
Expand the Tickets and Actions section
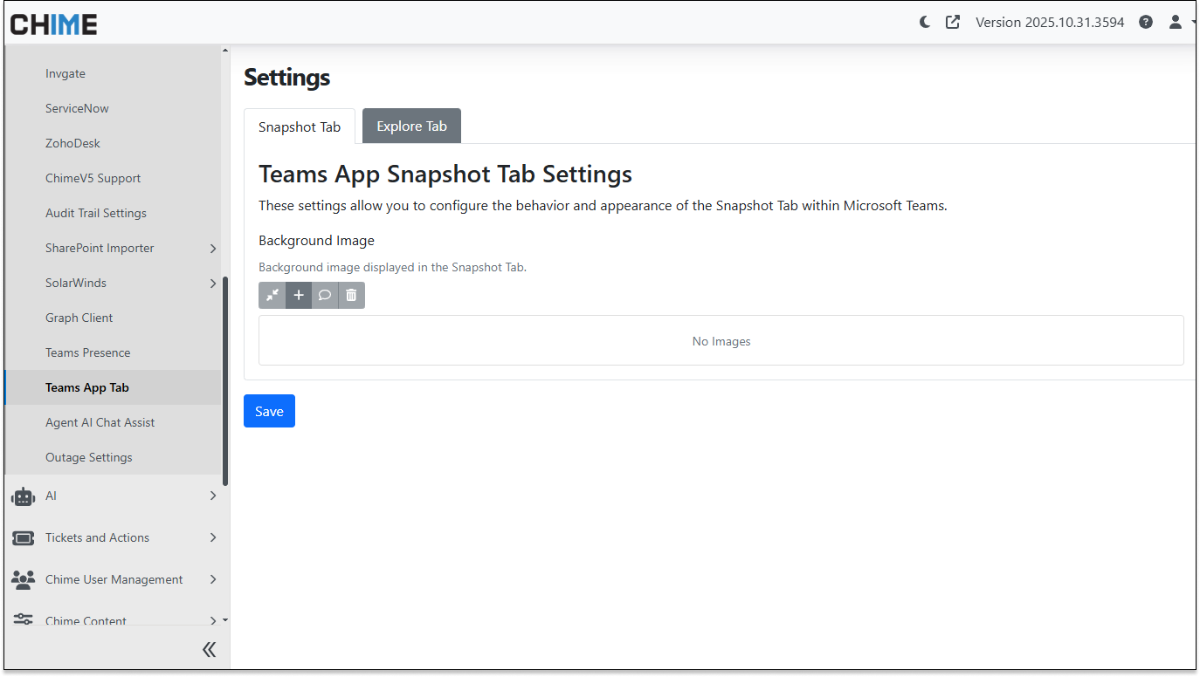[213, 537]
